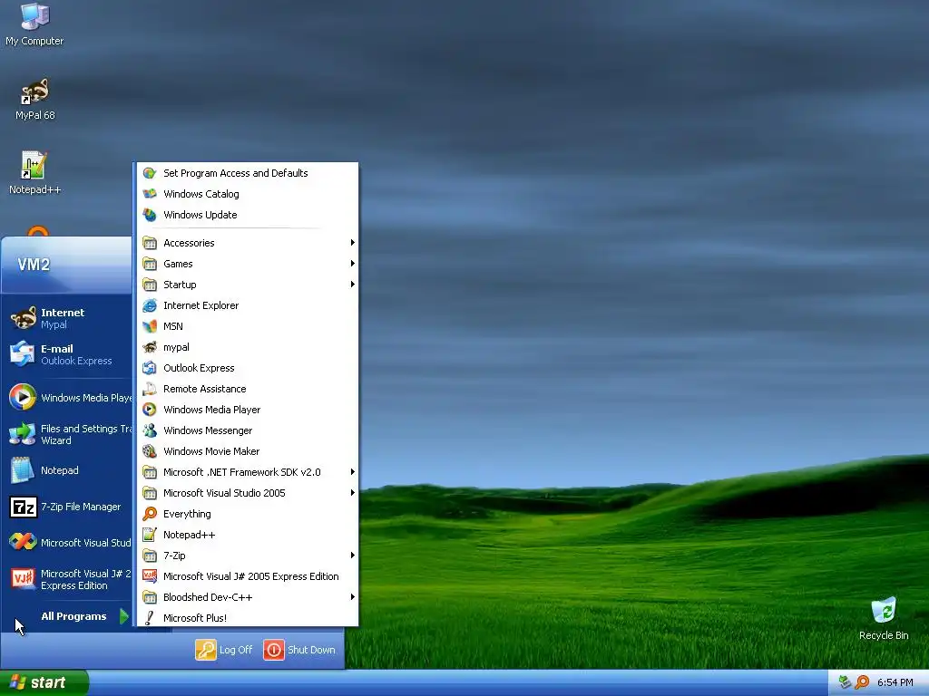Expand the Startup folder submenu

click(x=248, y=284)
